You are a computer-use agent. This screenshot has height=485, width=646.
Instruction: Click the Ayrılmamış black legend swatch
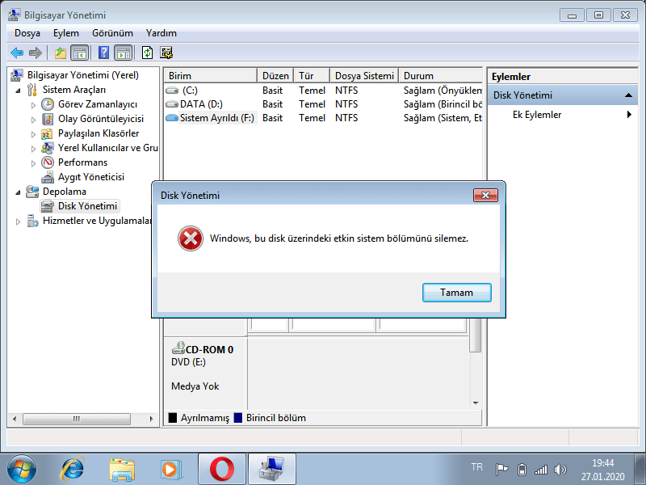(x=173, y=418)
